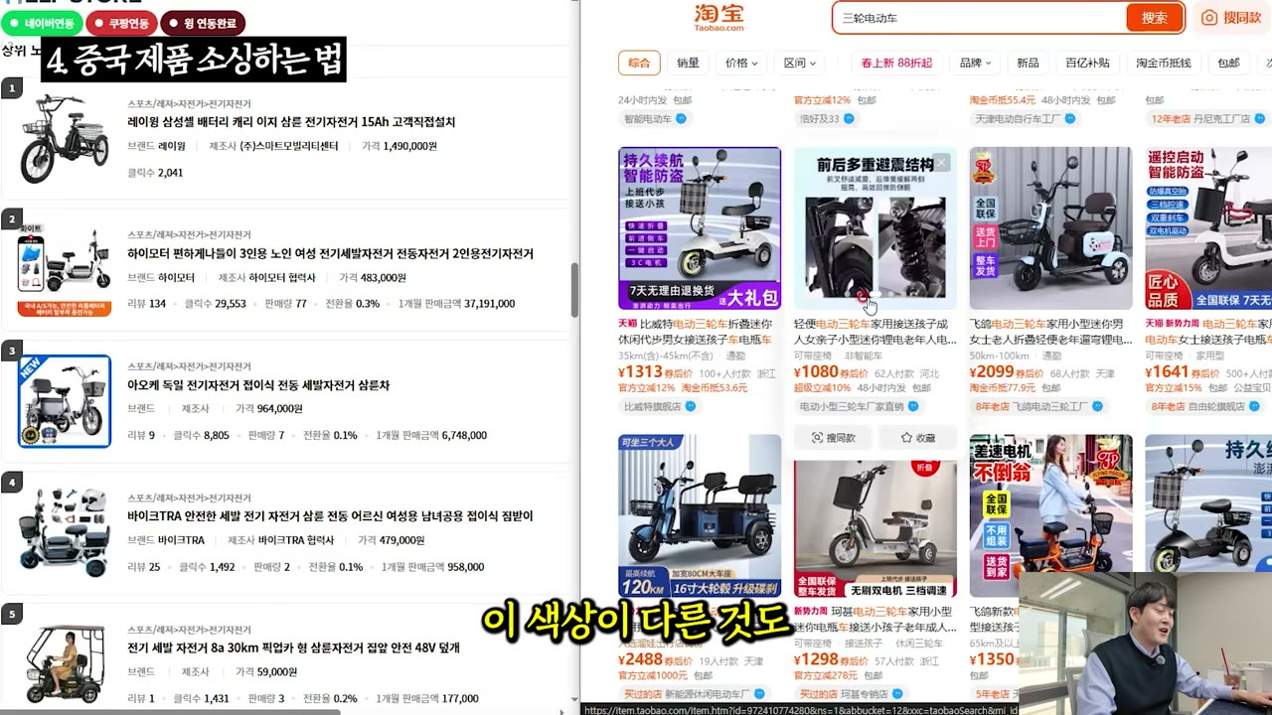Viewport: 1272px width, 715px height.
Task: Open 아오케 독일 전기자전거 접이식 product title
Action: [x=258, y=385]
